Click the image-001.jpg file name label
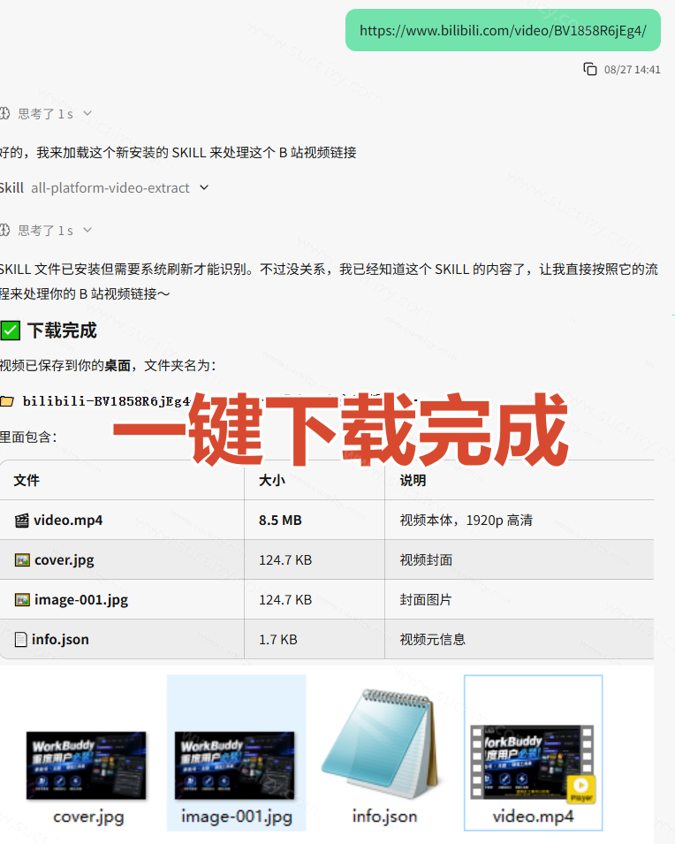 (237, 817)
